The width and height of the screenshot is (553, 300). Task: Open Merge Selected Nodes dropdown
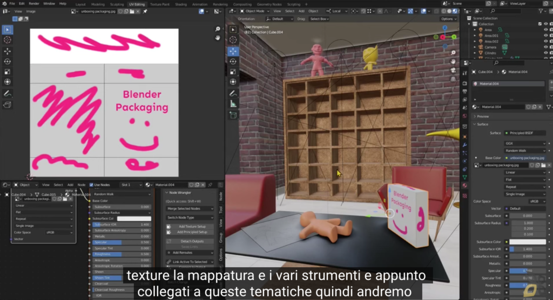point(190,208)
